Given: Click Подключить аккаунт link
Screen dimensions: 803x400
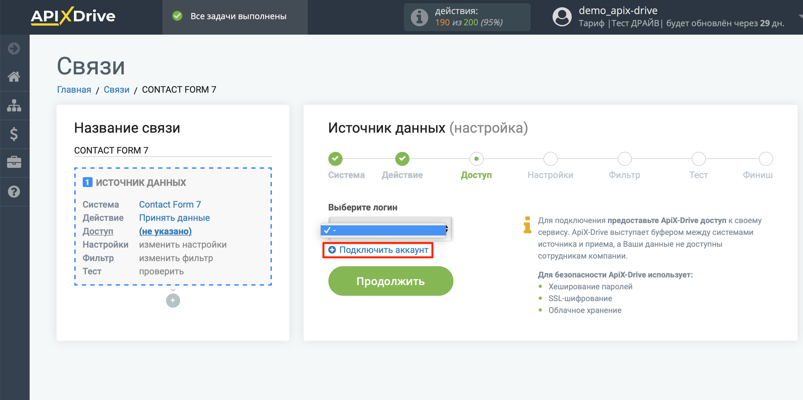Looking at the screenshot, I should pyautogui.click(x=378, y=250).
